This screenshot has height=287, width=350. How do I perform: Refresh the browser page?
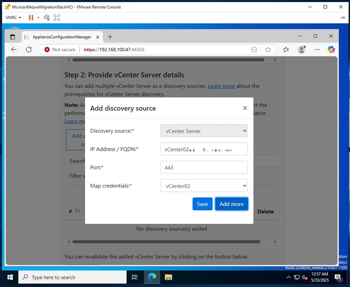pyautogui.click(x=29, y=50)
